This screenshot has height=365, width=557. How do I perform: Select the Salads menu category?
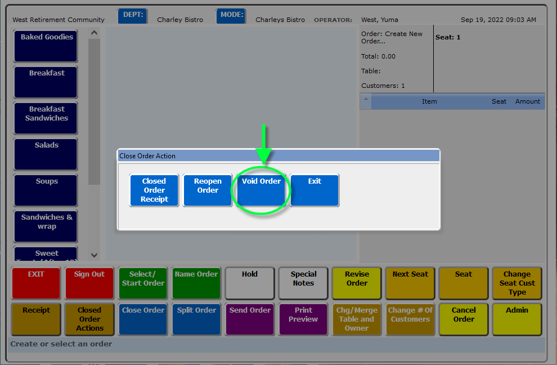(x=46, y=154)
